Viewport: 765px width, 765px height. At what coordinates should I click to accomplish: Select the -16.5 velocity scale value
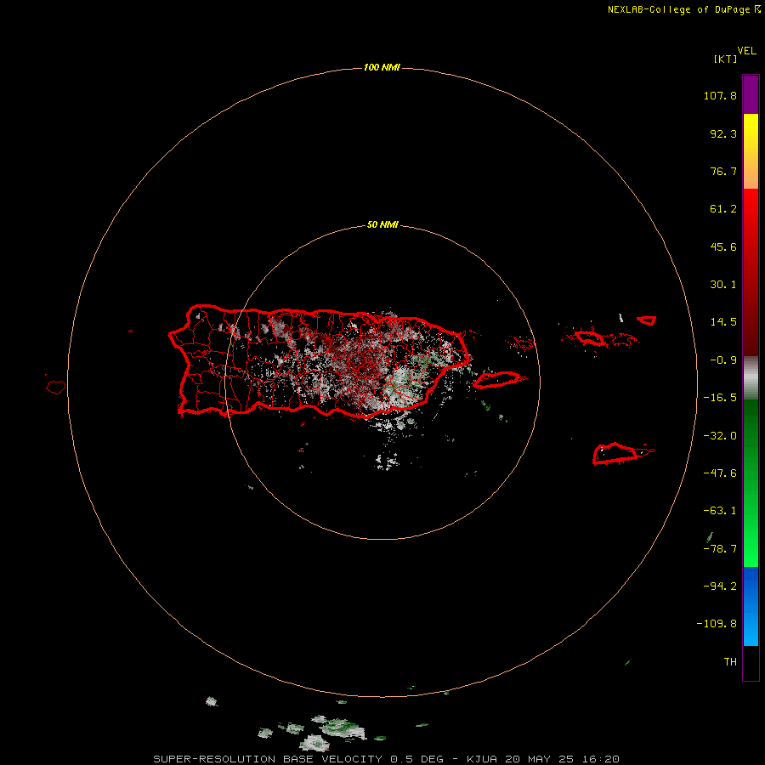click(x=720, y=398)
